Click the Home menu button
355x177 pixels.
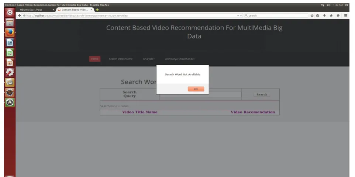coord(94,59)
